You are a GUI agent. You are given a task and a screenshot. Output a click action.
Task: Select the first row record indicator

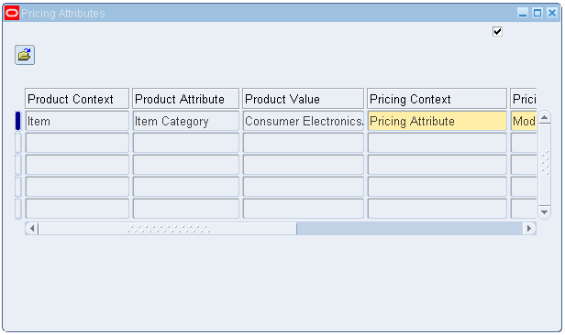tap(17, 121)
